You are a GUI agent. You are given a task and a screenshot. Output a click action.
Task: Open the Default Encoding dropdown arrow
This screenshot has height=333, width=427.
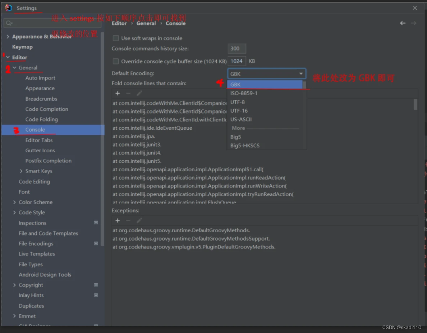pos(301,74)
